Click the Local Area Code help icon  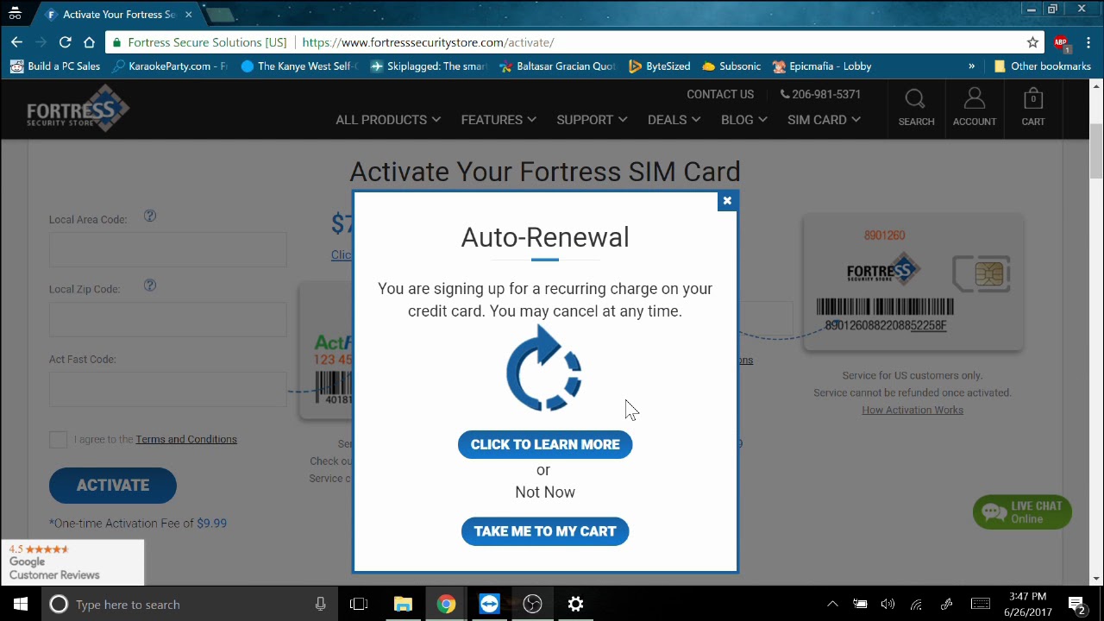click(150, 216)
